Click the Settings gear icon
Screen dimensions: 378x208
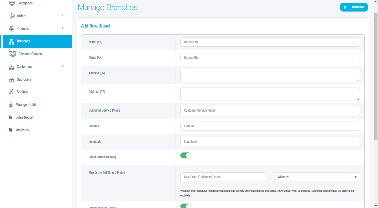[x=12, y=92]
